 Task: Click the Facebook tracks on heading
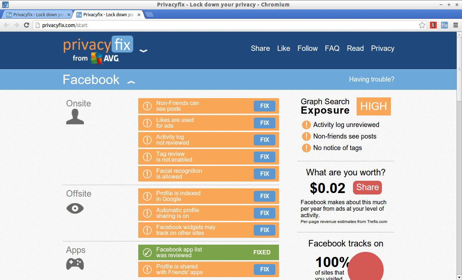point(346,244)
